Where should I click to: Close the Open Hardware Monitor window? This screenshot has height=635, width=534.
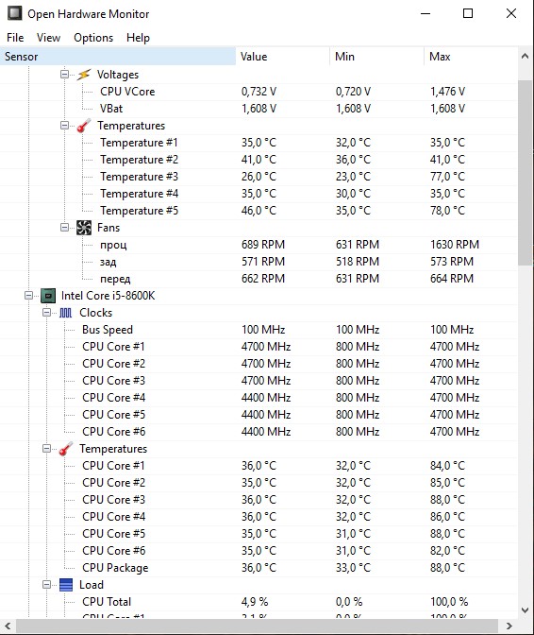[511, 13]
